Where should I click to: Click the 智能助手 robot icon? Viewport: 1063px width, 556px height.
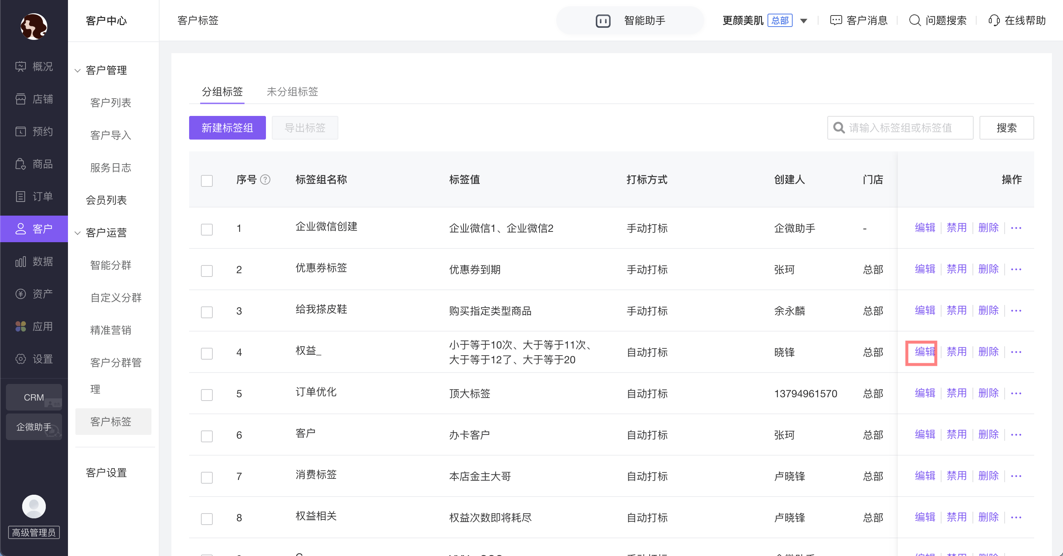tap(603, 21)
